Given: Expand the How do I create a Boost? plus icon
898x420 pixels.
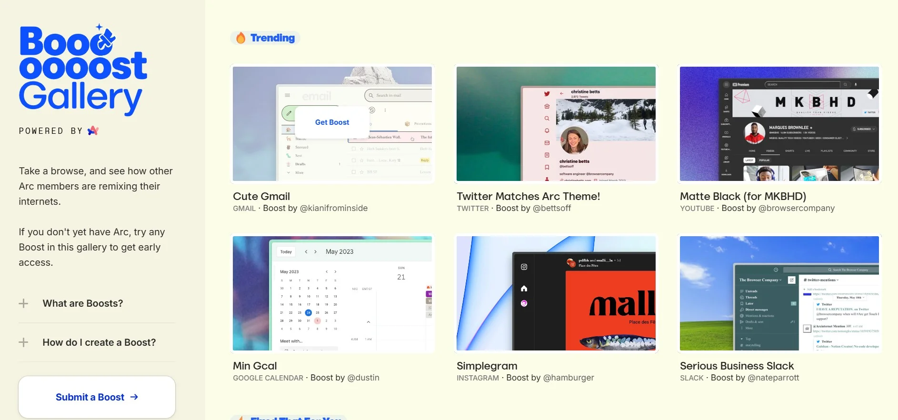Looking at the screenshot, I should 23,342.
